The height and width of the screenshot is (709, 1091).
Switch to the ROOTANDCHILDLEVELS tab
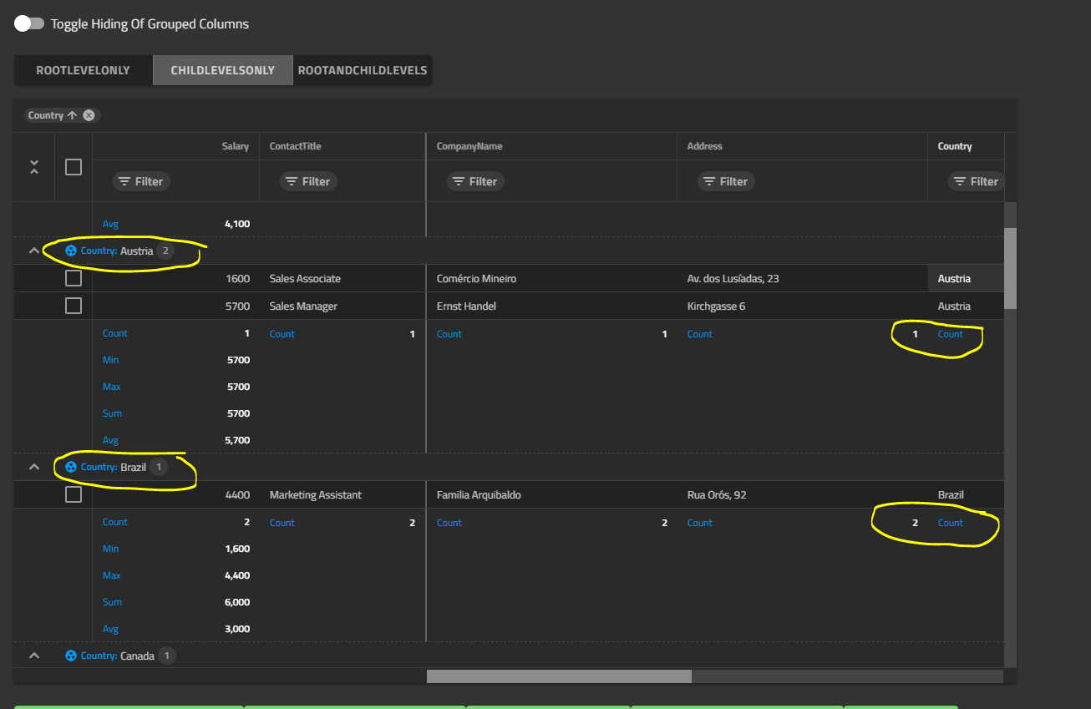coord(362,70)
